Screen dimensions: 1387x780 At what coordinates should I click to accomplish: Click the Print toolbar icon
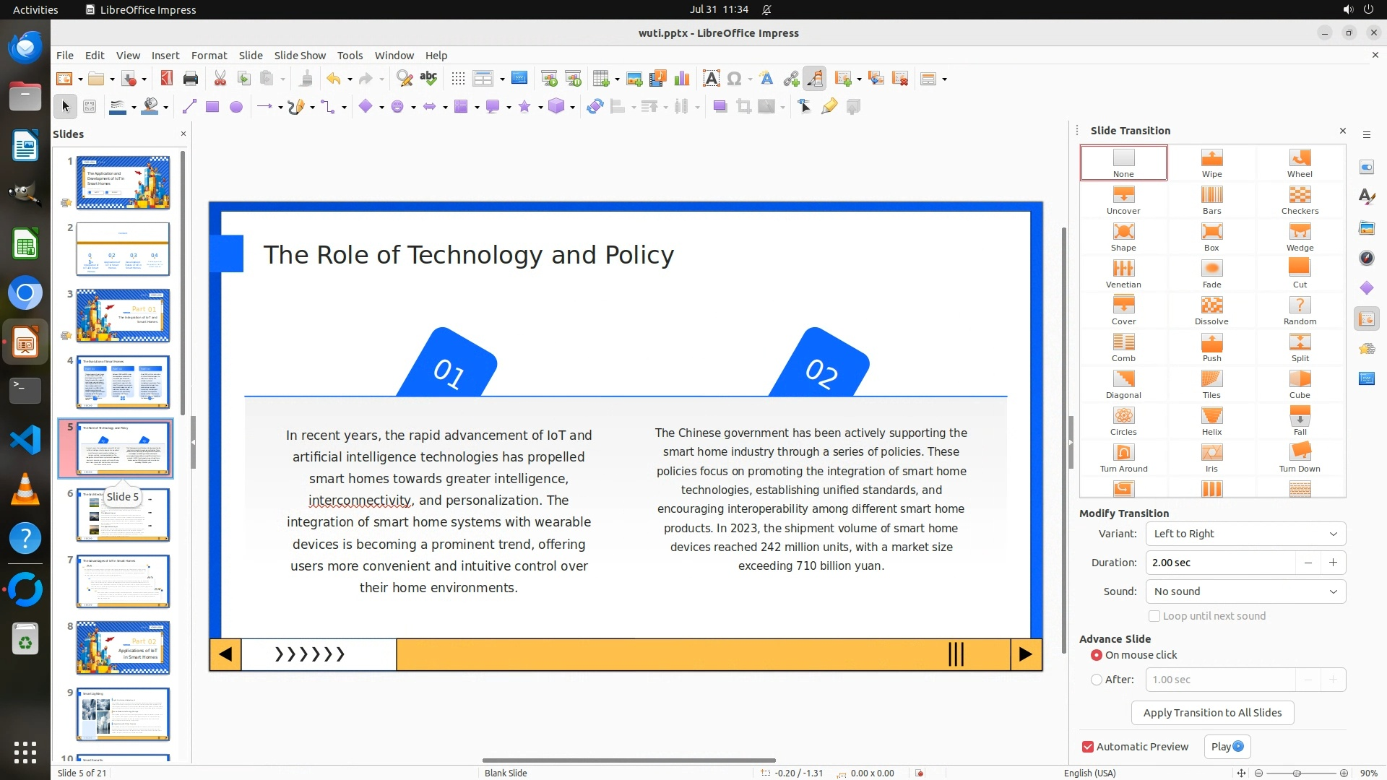191,79
